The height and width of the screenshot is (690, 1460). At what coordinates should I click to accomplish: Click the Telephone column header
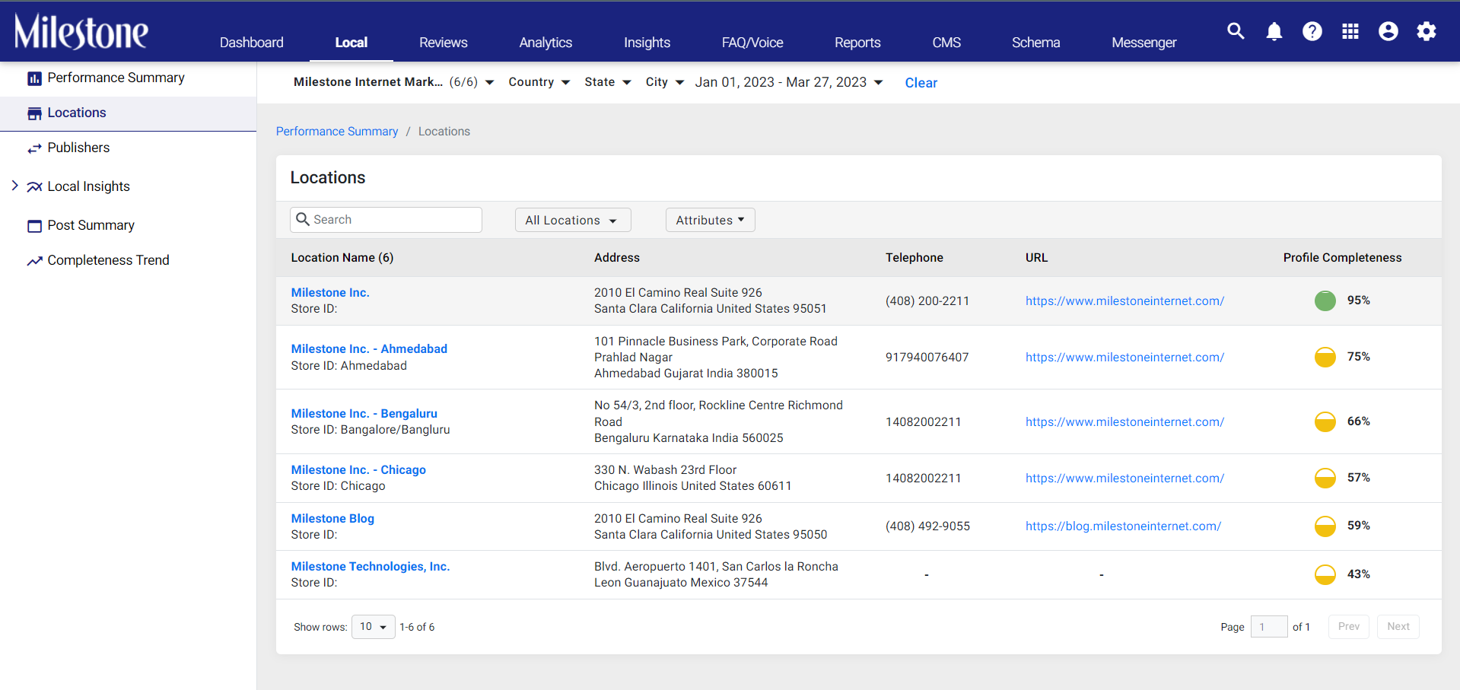click(914, 258)
